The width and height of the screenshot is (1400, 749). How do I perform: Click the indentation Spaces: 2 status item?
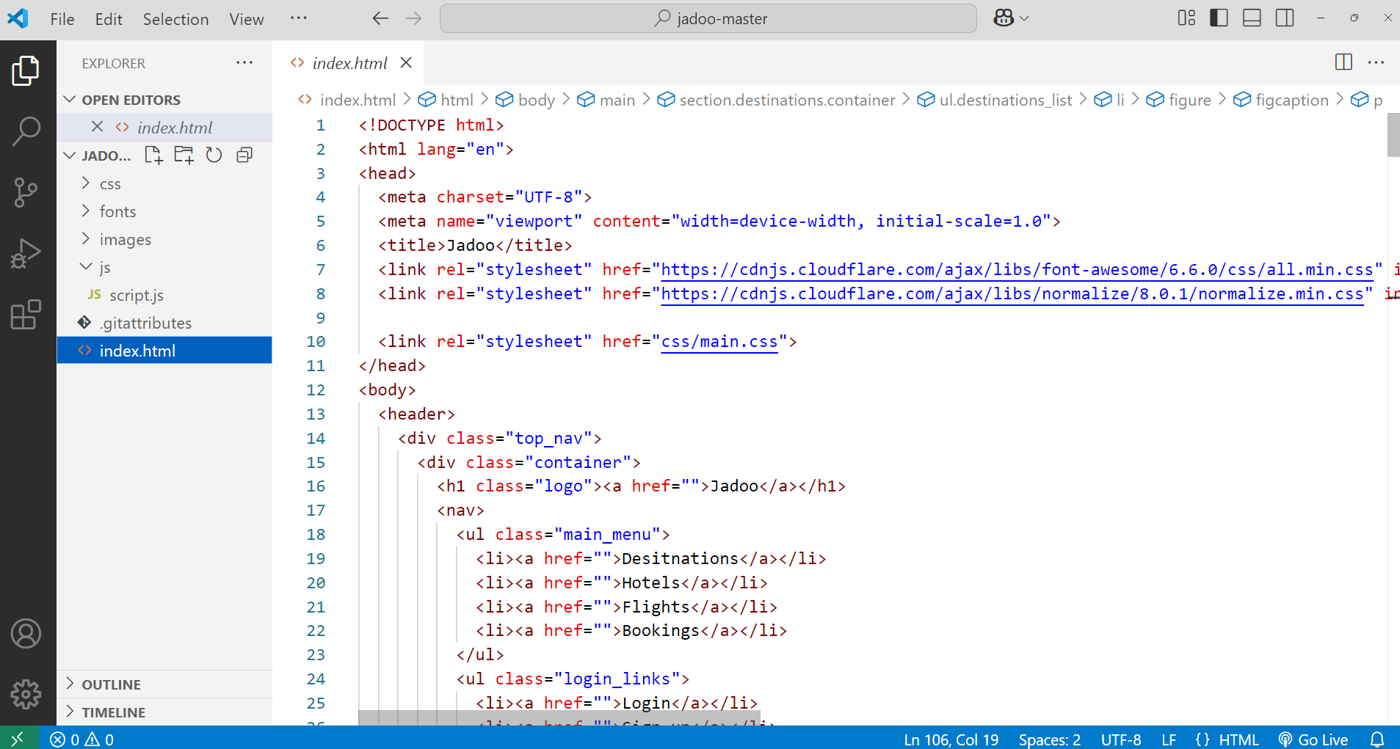[x=1050, y=739]
